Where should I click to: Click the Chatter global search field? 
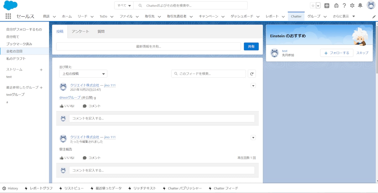[x=191, y=6]
